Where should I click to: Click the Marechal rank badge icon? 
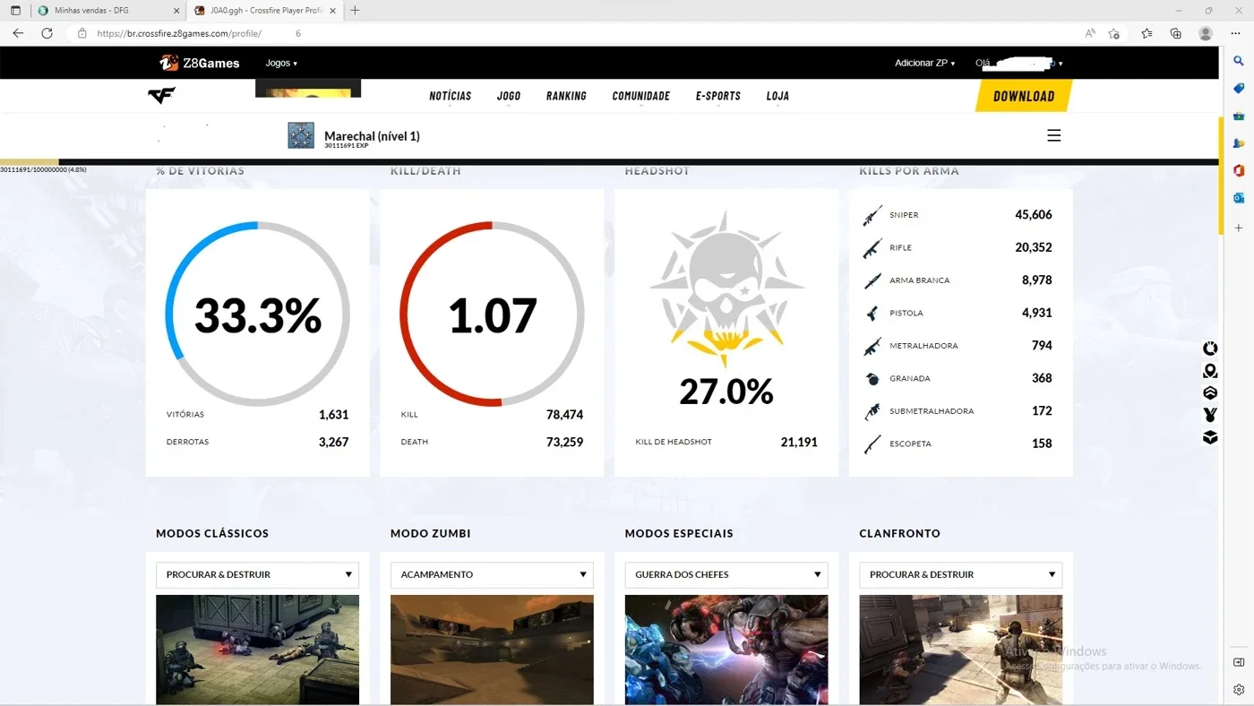pos(301,135)
